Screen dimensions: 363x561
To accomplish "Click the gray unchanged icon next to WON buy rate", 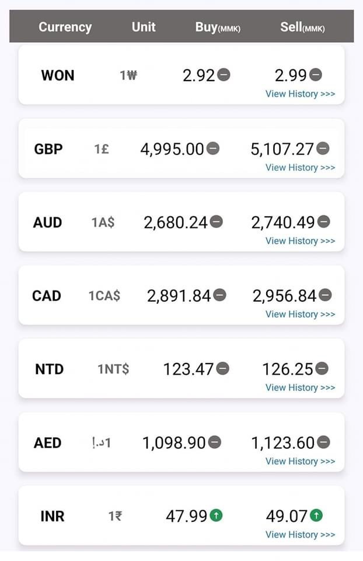I will pyautogui.click(x=224, y=75).
